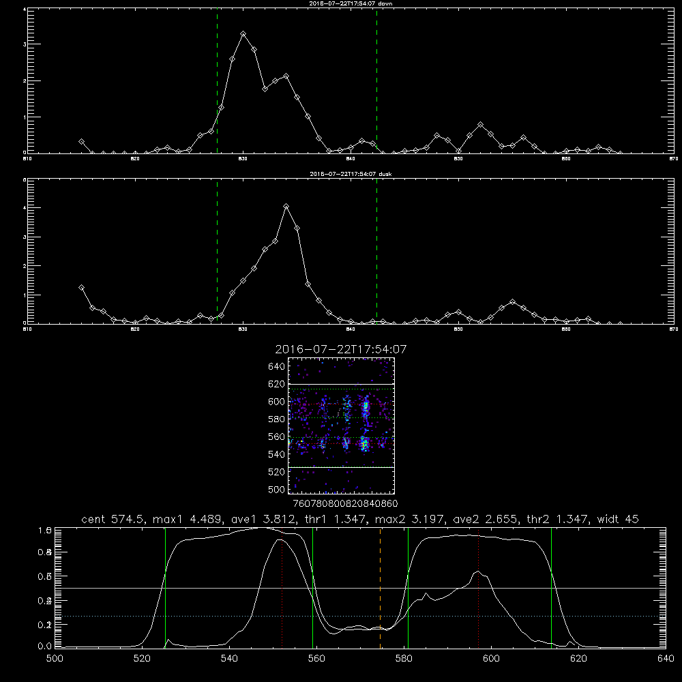This screenshot has height=682, width=682.
Task: Click the right green dashed line in the dusk plot
Action: [x=376, y=252]
